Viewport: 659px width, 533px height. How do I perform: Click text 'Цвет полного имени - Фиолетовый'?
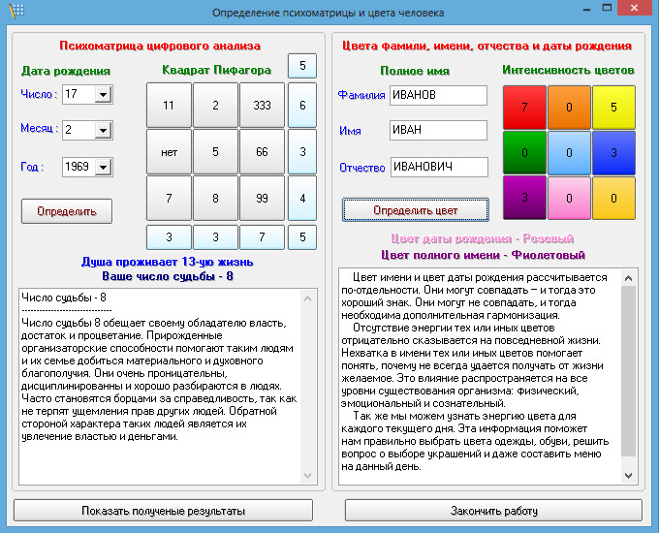483,255
